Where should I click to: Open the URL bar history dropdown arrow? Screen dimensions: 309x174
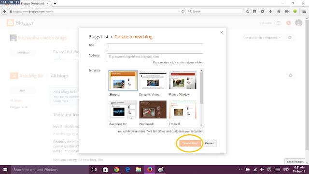(179, 12)
